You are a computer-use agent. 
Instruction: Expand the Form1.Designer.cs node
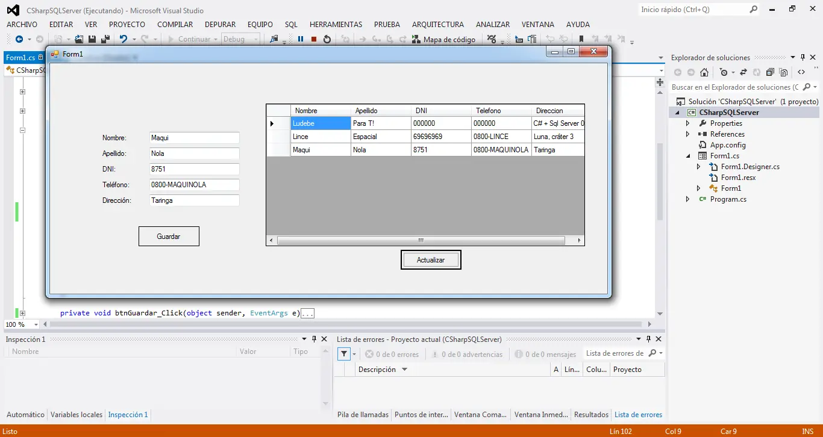click(x=699, y=167)
